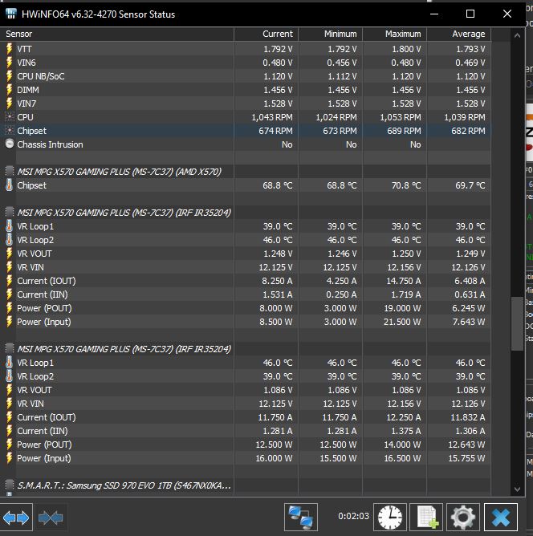Click the 0:02:03 elapsed time display
This screenshot has height=536, width=533.
pyautogui.click(x=353, y=516)
